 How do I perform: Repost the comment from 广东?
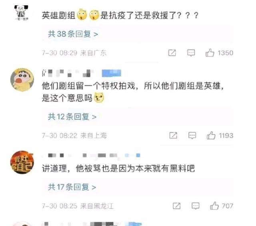[x=172, y=53]
